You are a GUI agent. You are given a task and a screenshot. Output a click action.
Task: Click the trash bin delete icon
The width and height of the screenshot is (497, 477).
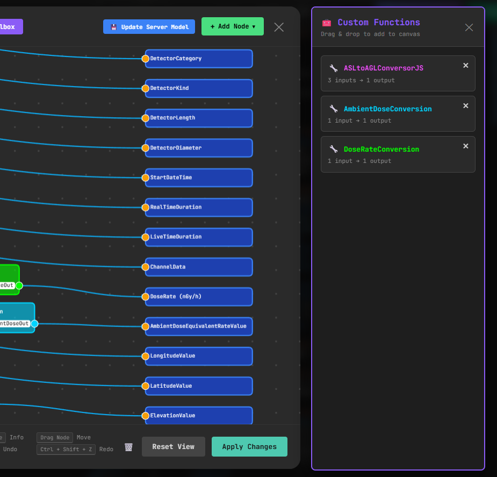128,447
